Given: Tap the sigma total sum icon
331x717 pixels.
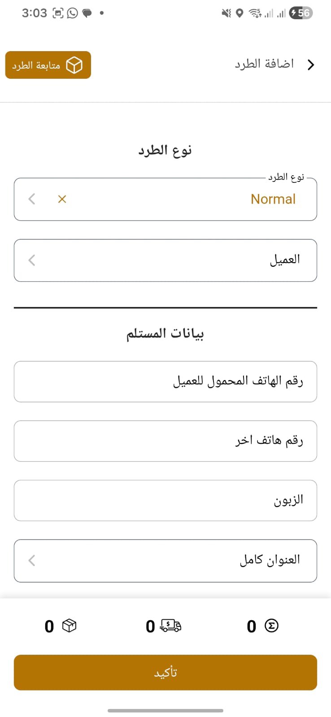Looking at the screenshot, I should coord(271,626).
